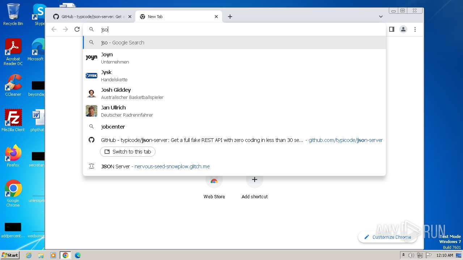
Task: Launch Internet Explorer from taskbar
Action: click(x=29, y=255)
